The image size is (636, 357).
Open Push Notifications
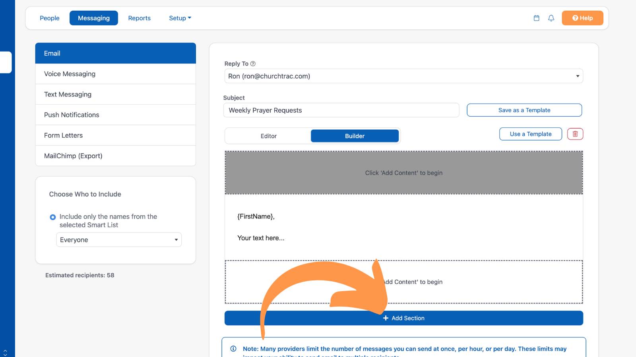pos(116,115)
